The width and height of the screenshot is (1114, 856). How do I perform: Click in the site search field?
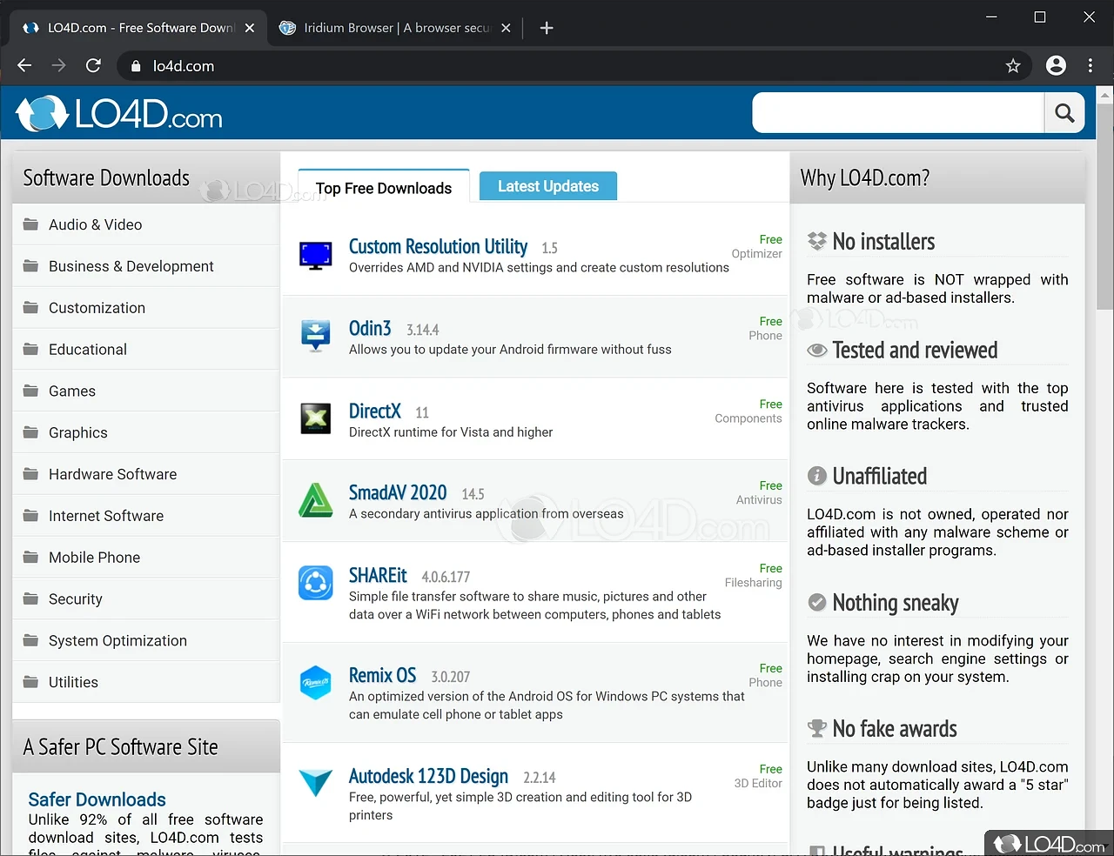coord(896,113)
